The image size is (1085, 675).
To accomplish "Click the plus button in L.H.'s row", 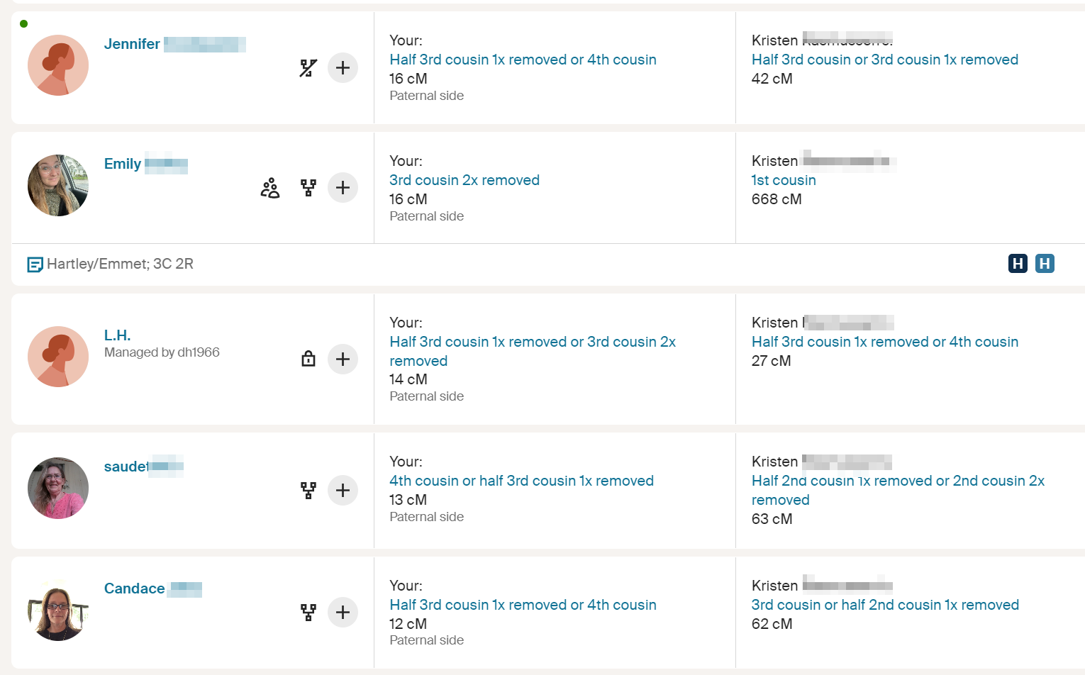I will tap(343, 359).
